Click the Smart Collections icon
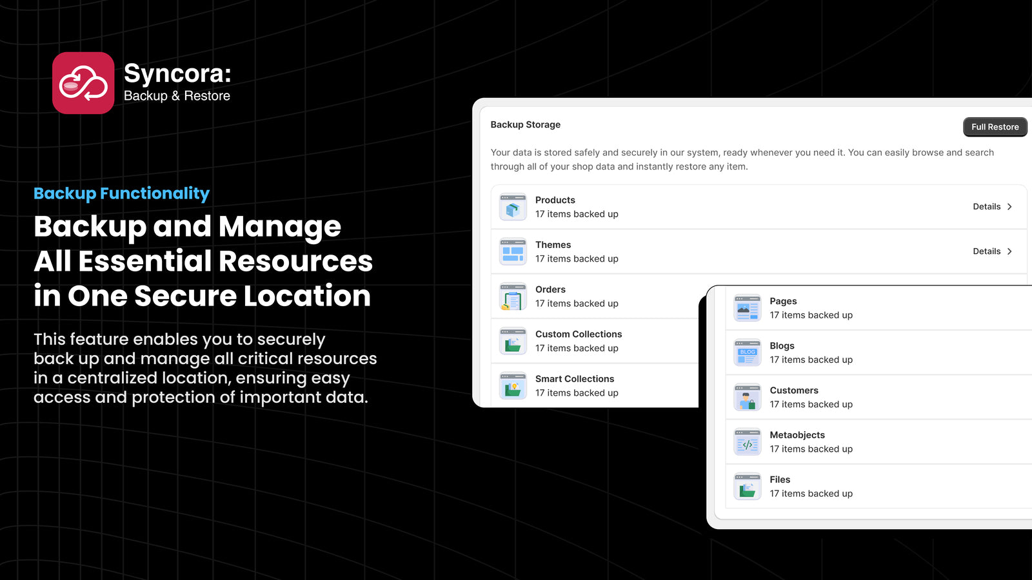This screenshot has width=1032, height=580. [513, 385]
